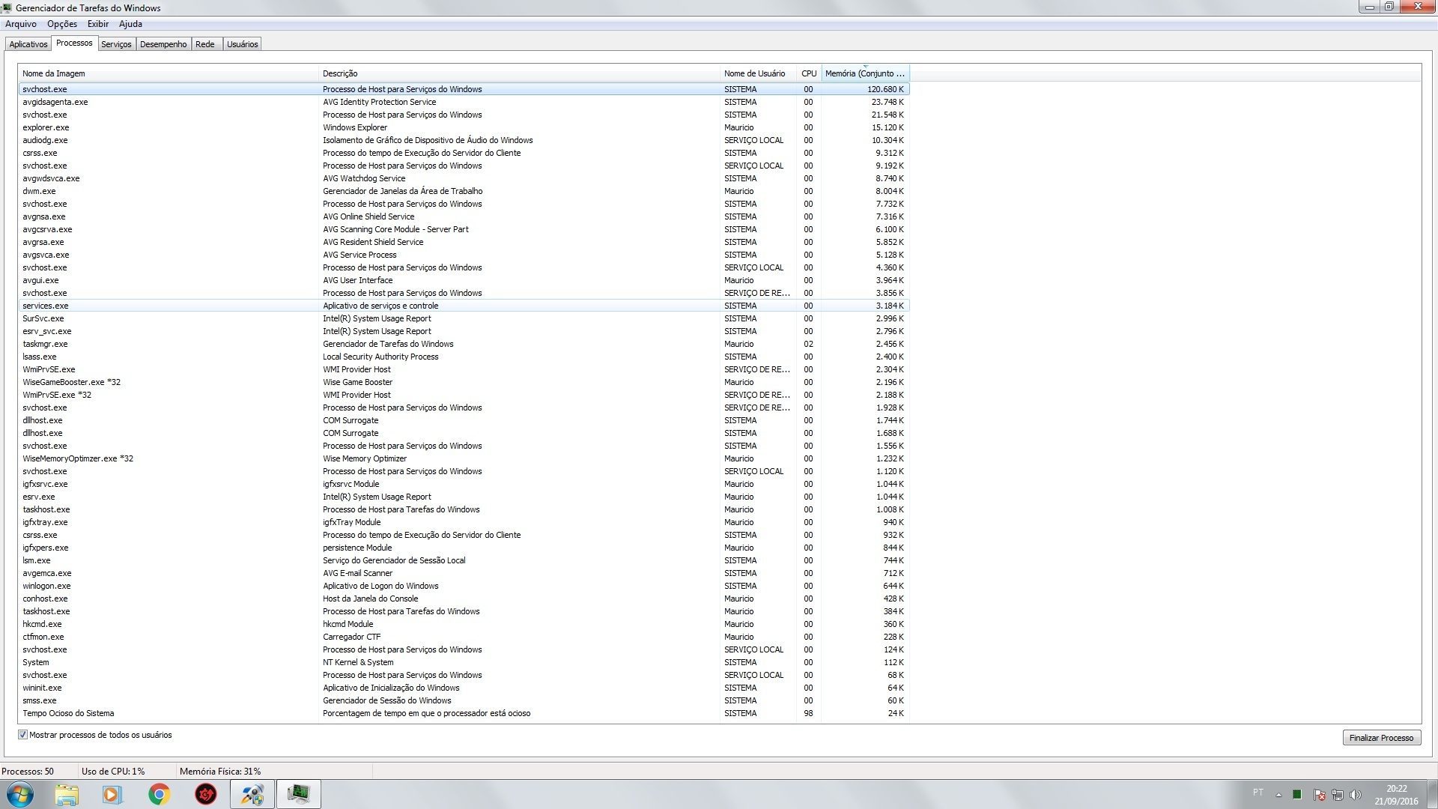Image resolution: width=1438 pixels, height=809 pixels.
Task: Select the audiodg.exe process
Action: pos(464,140)
